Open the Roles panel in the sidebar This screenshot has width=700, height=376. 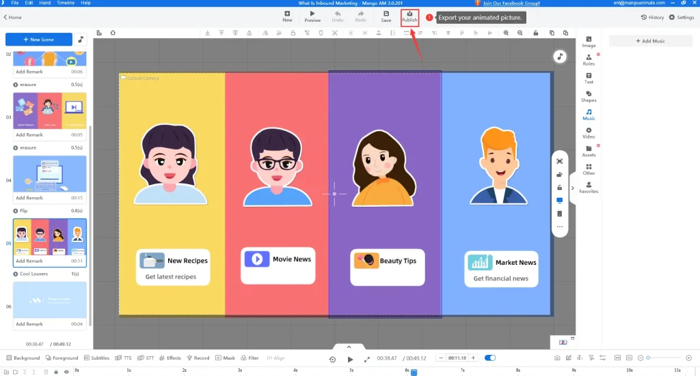589,60
